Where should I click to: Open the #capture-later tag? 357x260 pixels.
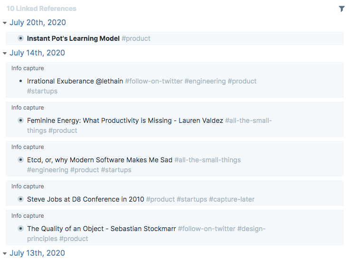(x=232, y=199)
